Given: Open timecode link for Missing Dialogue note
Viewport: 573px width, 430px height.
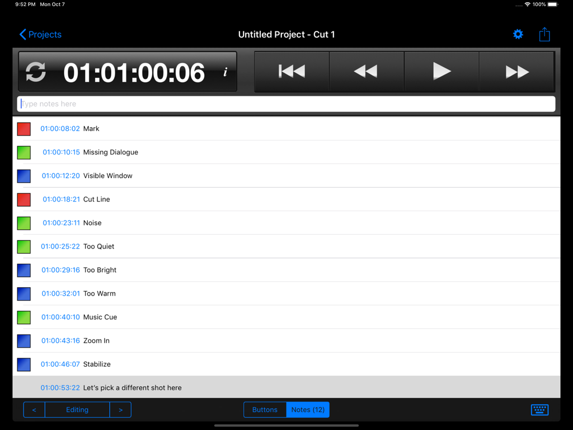Looking at the screenshot, I should click(x=61, y=152).
